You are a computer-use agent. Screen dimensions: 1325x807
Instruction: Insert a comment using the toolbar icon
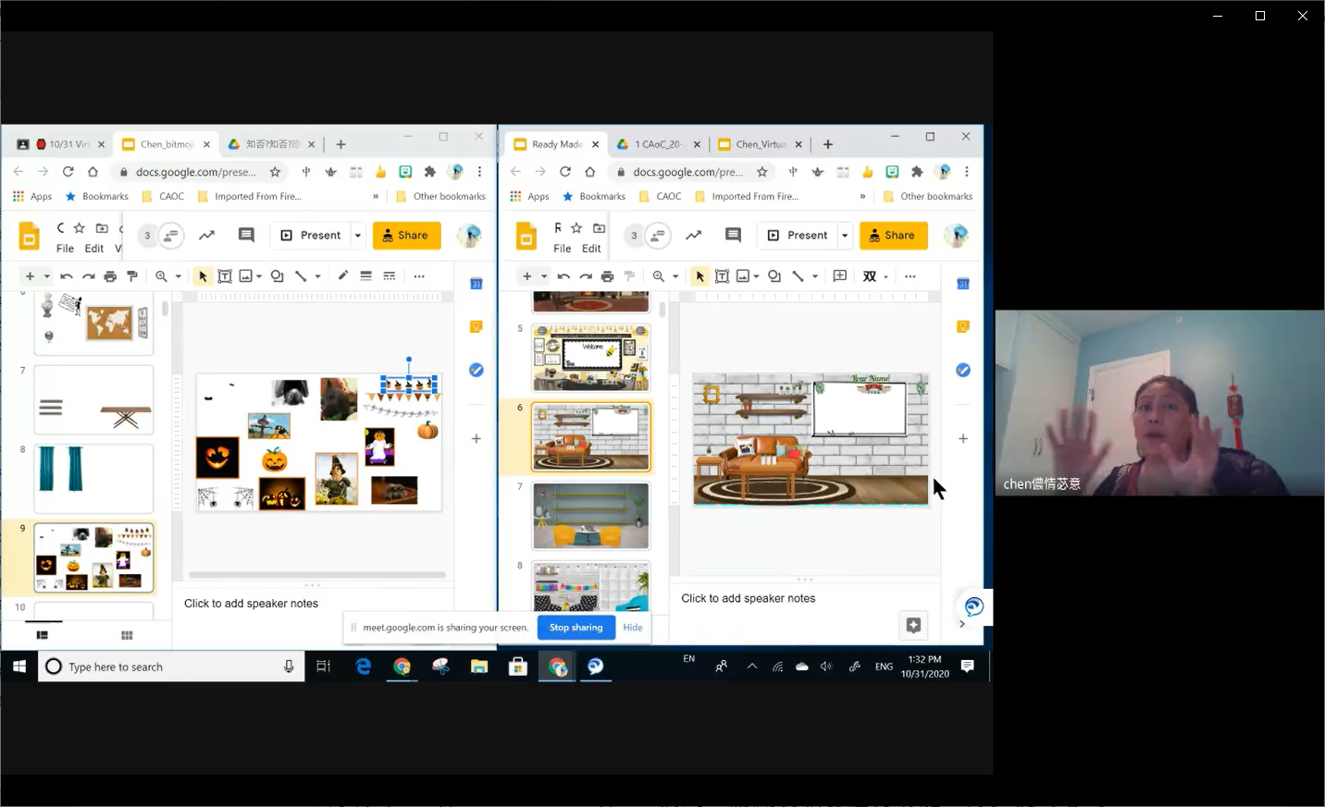[245, 235]
